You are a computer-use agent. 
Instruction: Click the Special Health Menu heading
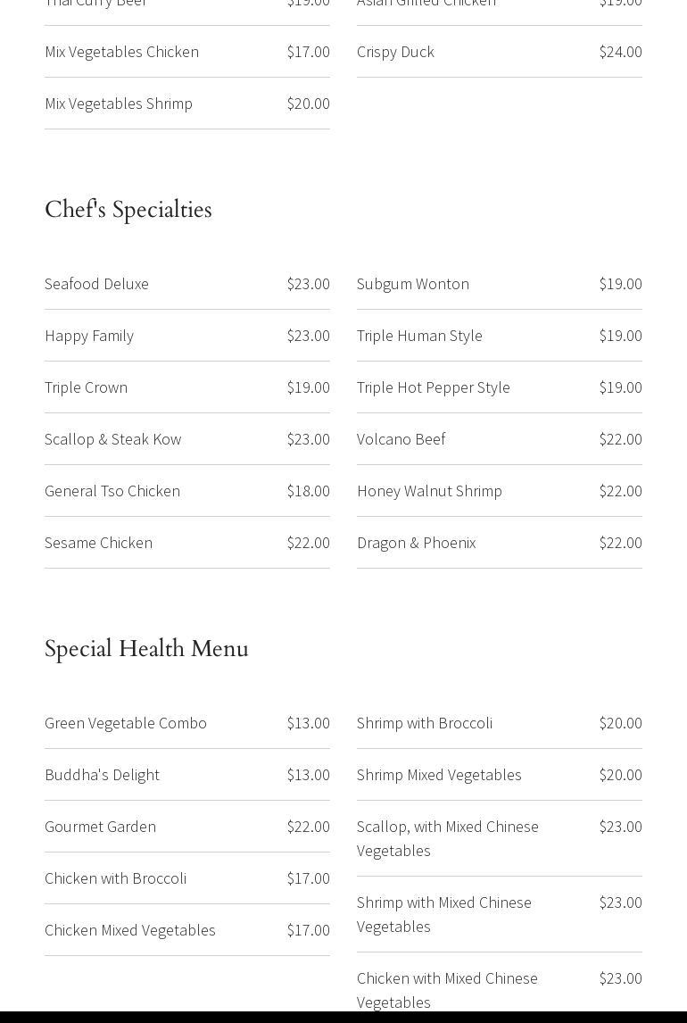point(146,648)
